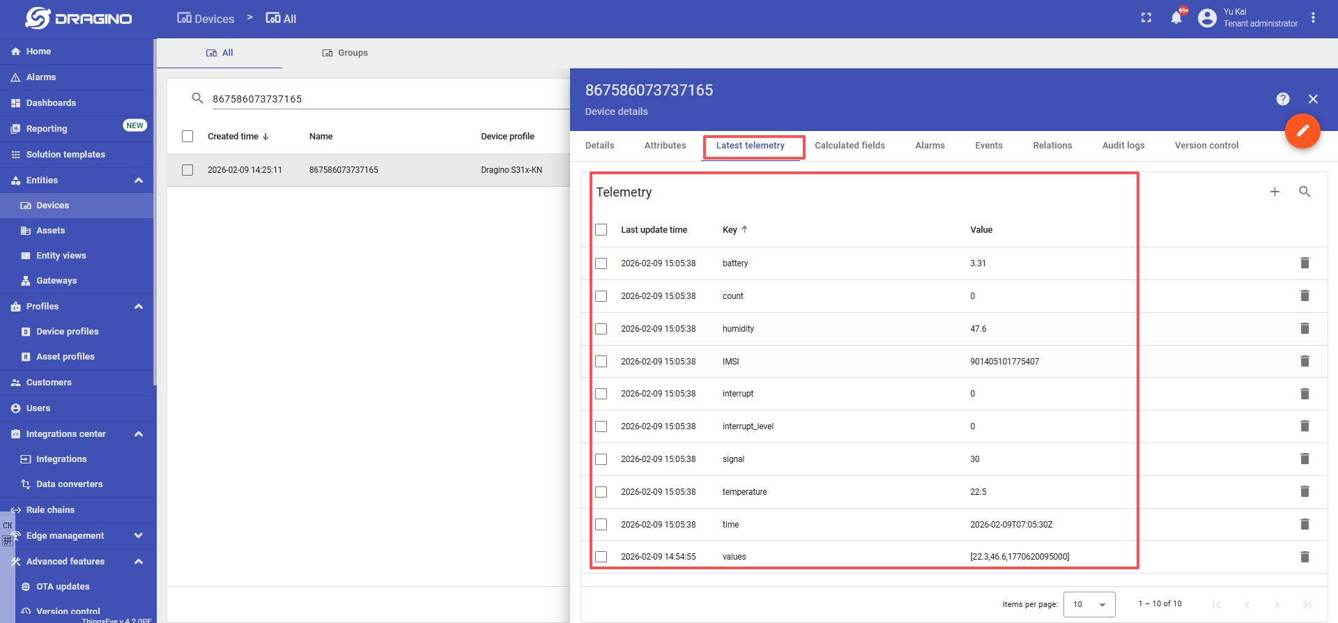Expand Edge management section
1338x623 pixels.
[139, 536]
